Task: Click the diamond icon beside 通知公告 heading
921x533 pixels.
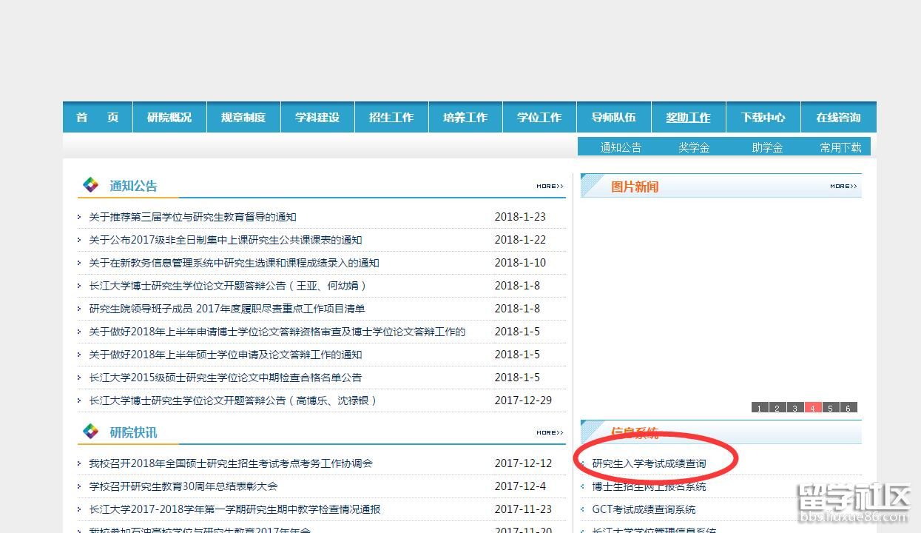Action: pos(90,185)
